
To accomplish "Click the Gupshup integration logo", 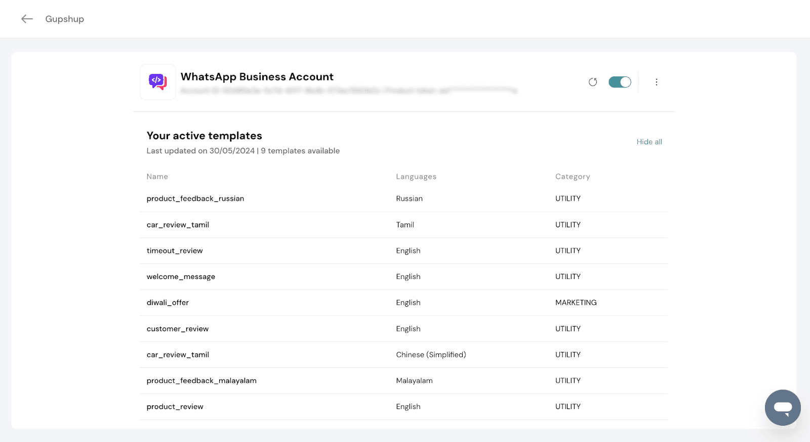I will tap(158, 82).
